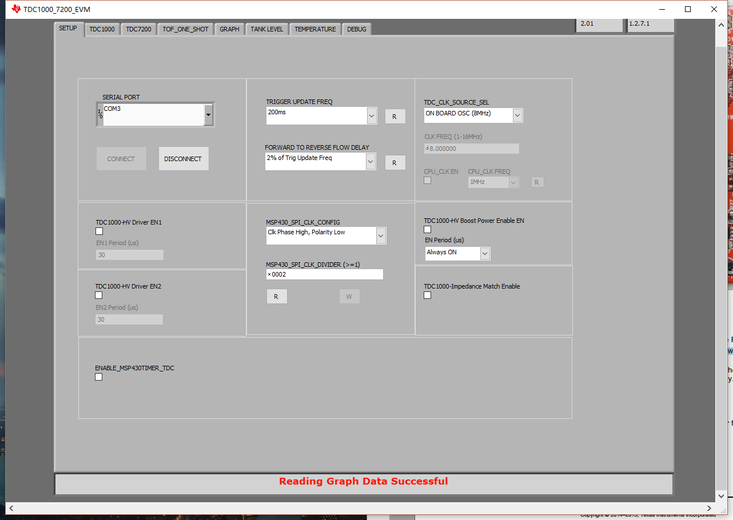
Task: Open the DEBUG tab
Action: click(x=357, y=29)
